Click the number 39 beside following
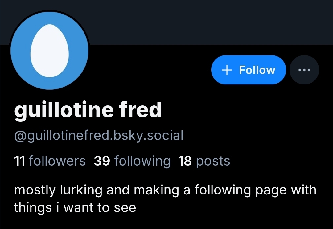Screen dimensions: 333x229 [x=102, y=161]
